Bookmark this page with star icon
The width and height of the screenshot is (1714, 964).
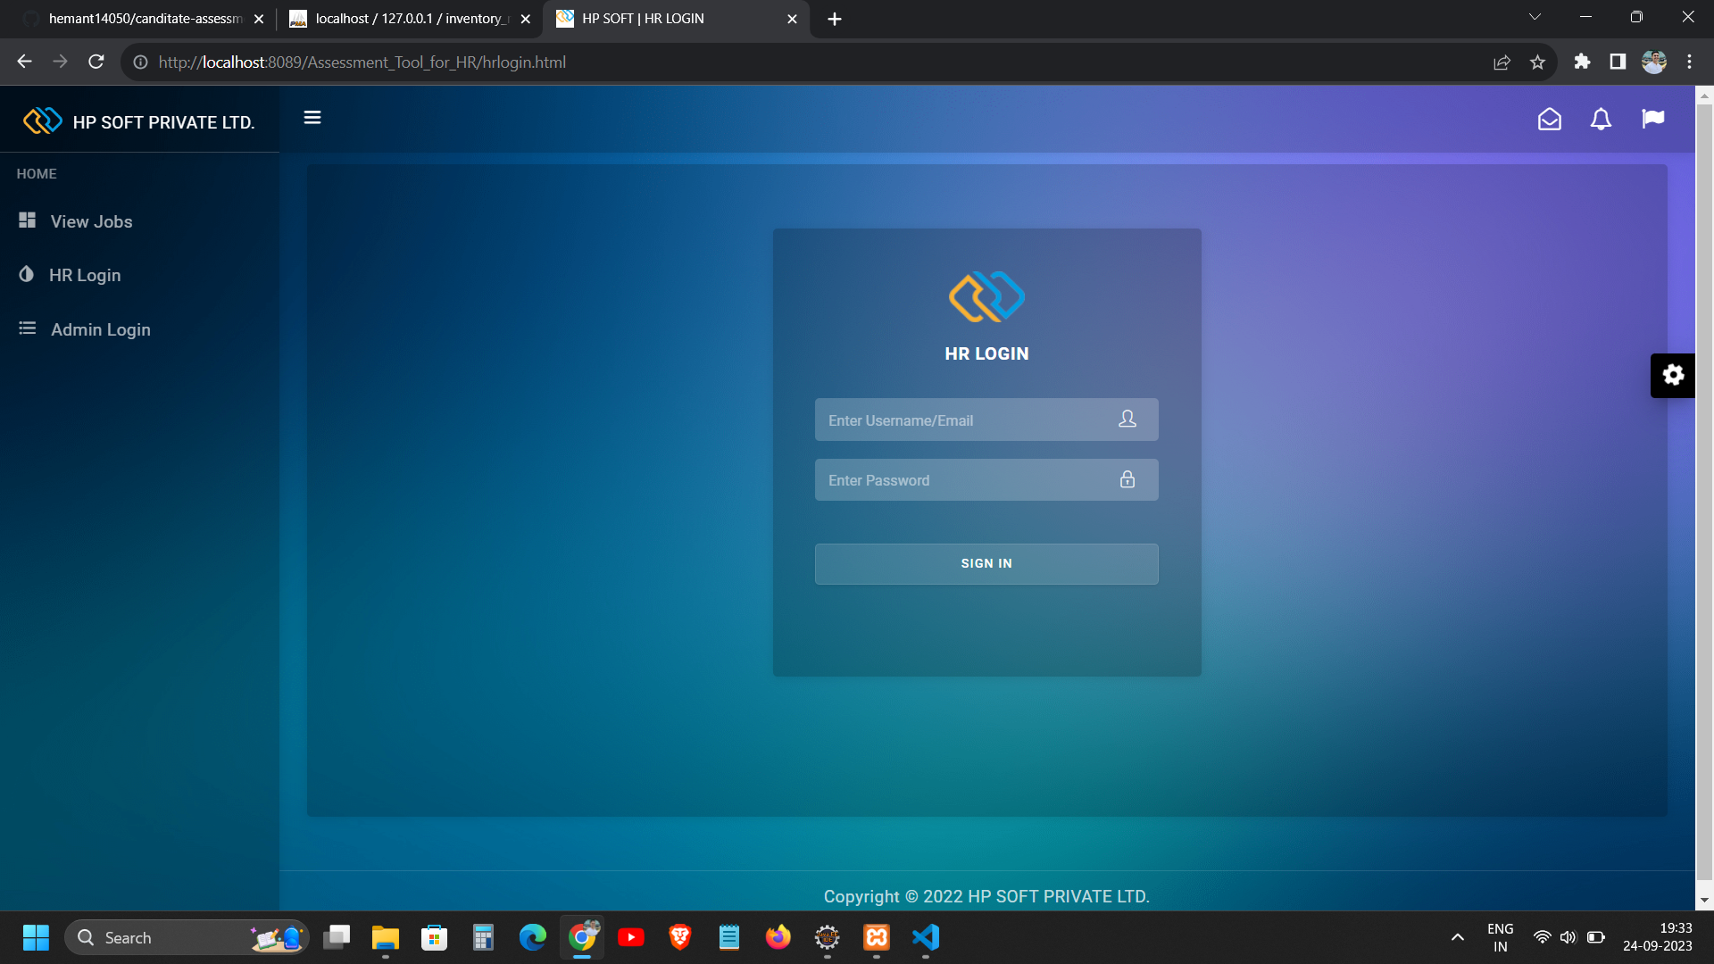(1537, 62)
